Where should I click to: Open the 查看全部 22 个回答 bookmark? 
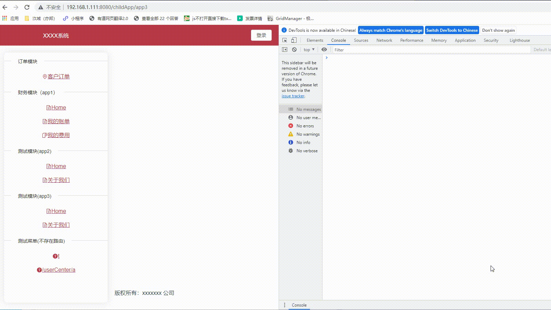[x=156, y=18]
